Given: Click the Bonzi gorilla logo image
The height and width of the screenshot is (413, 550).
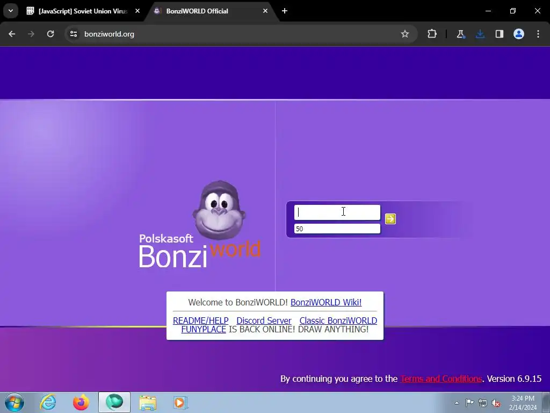Looking at the screenshot, I should [219, 211].
